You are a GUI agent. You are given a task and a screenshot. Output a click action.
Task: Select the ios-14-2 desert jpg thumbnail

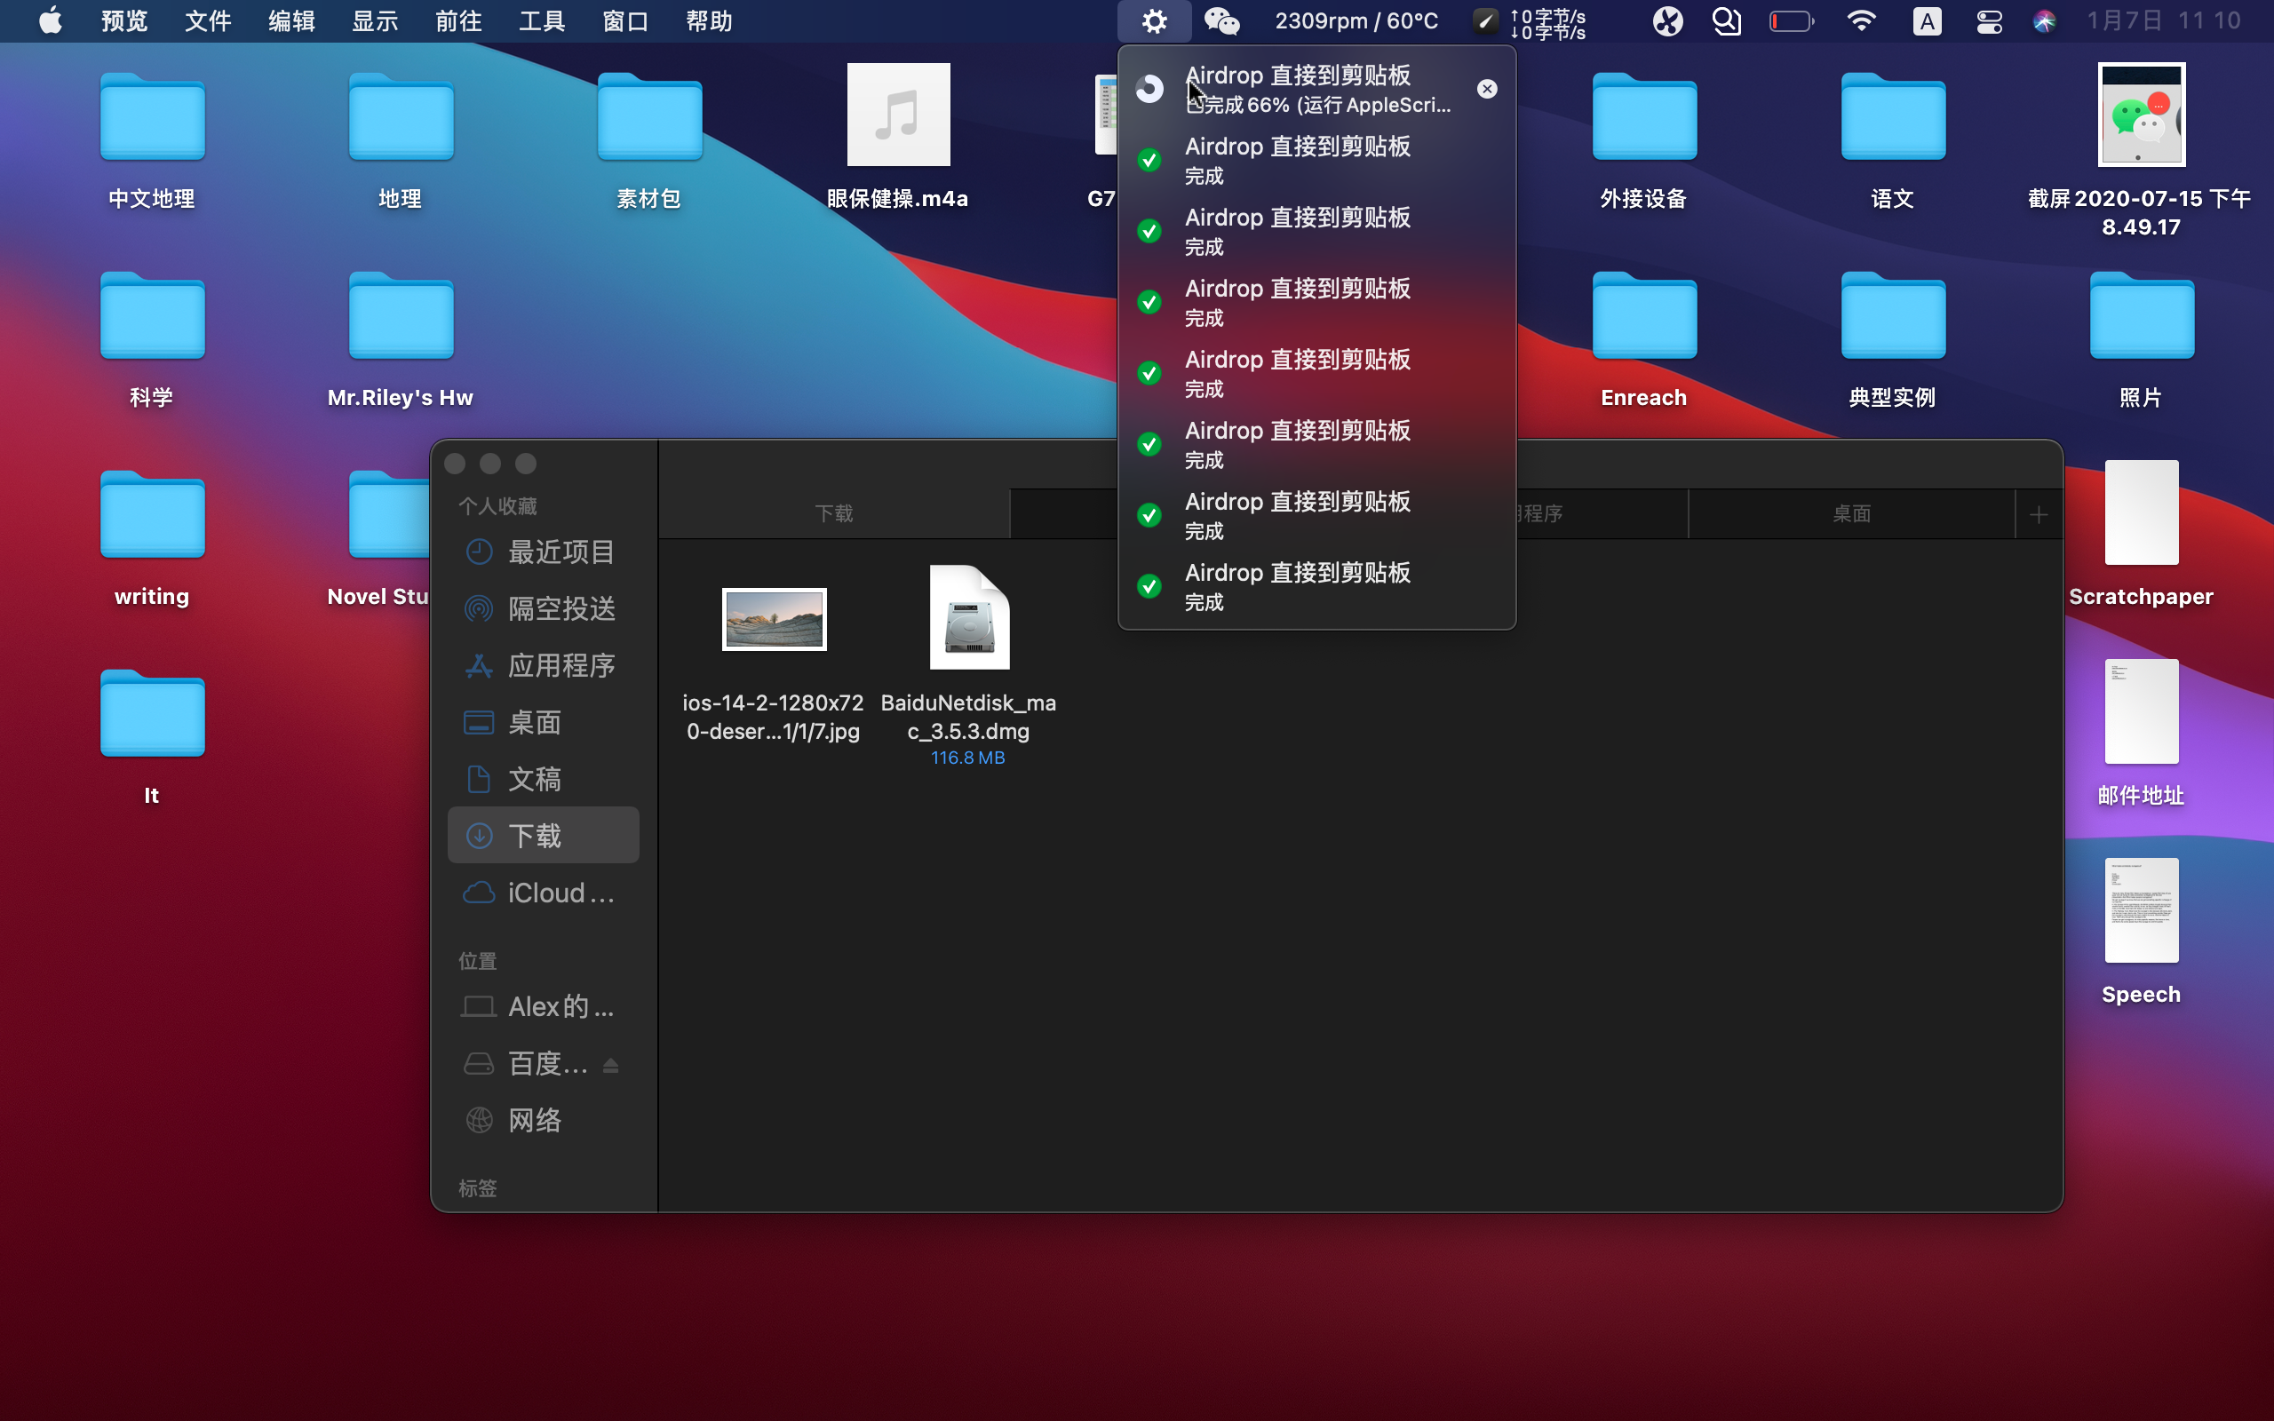point(774,619)
